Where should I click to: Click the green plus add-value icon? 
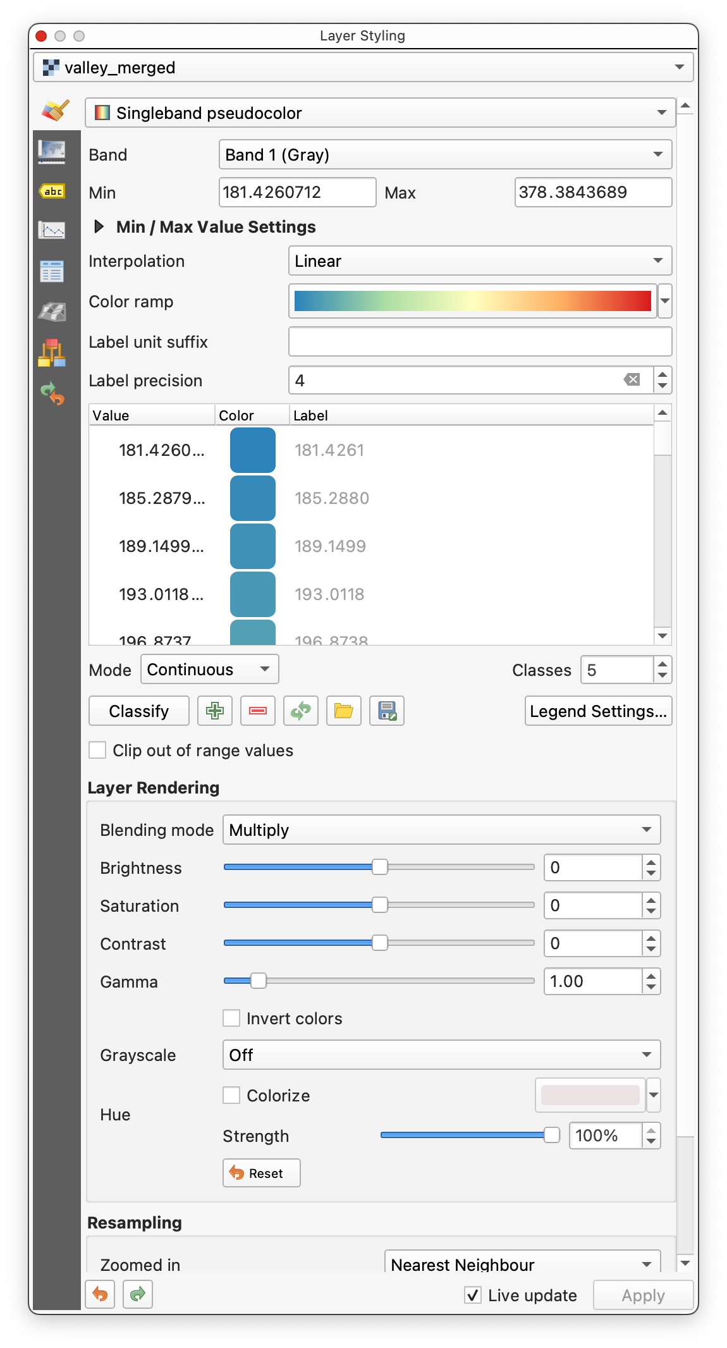click(x=215, y=711)
